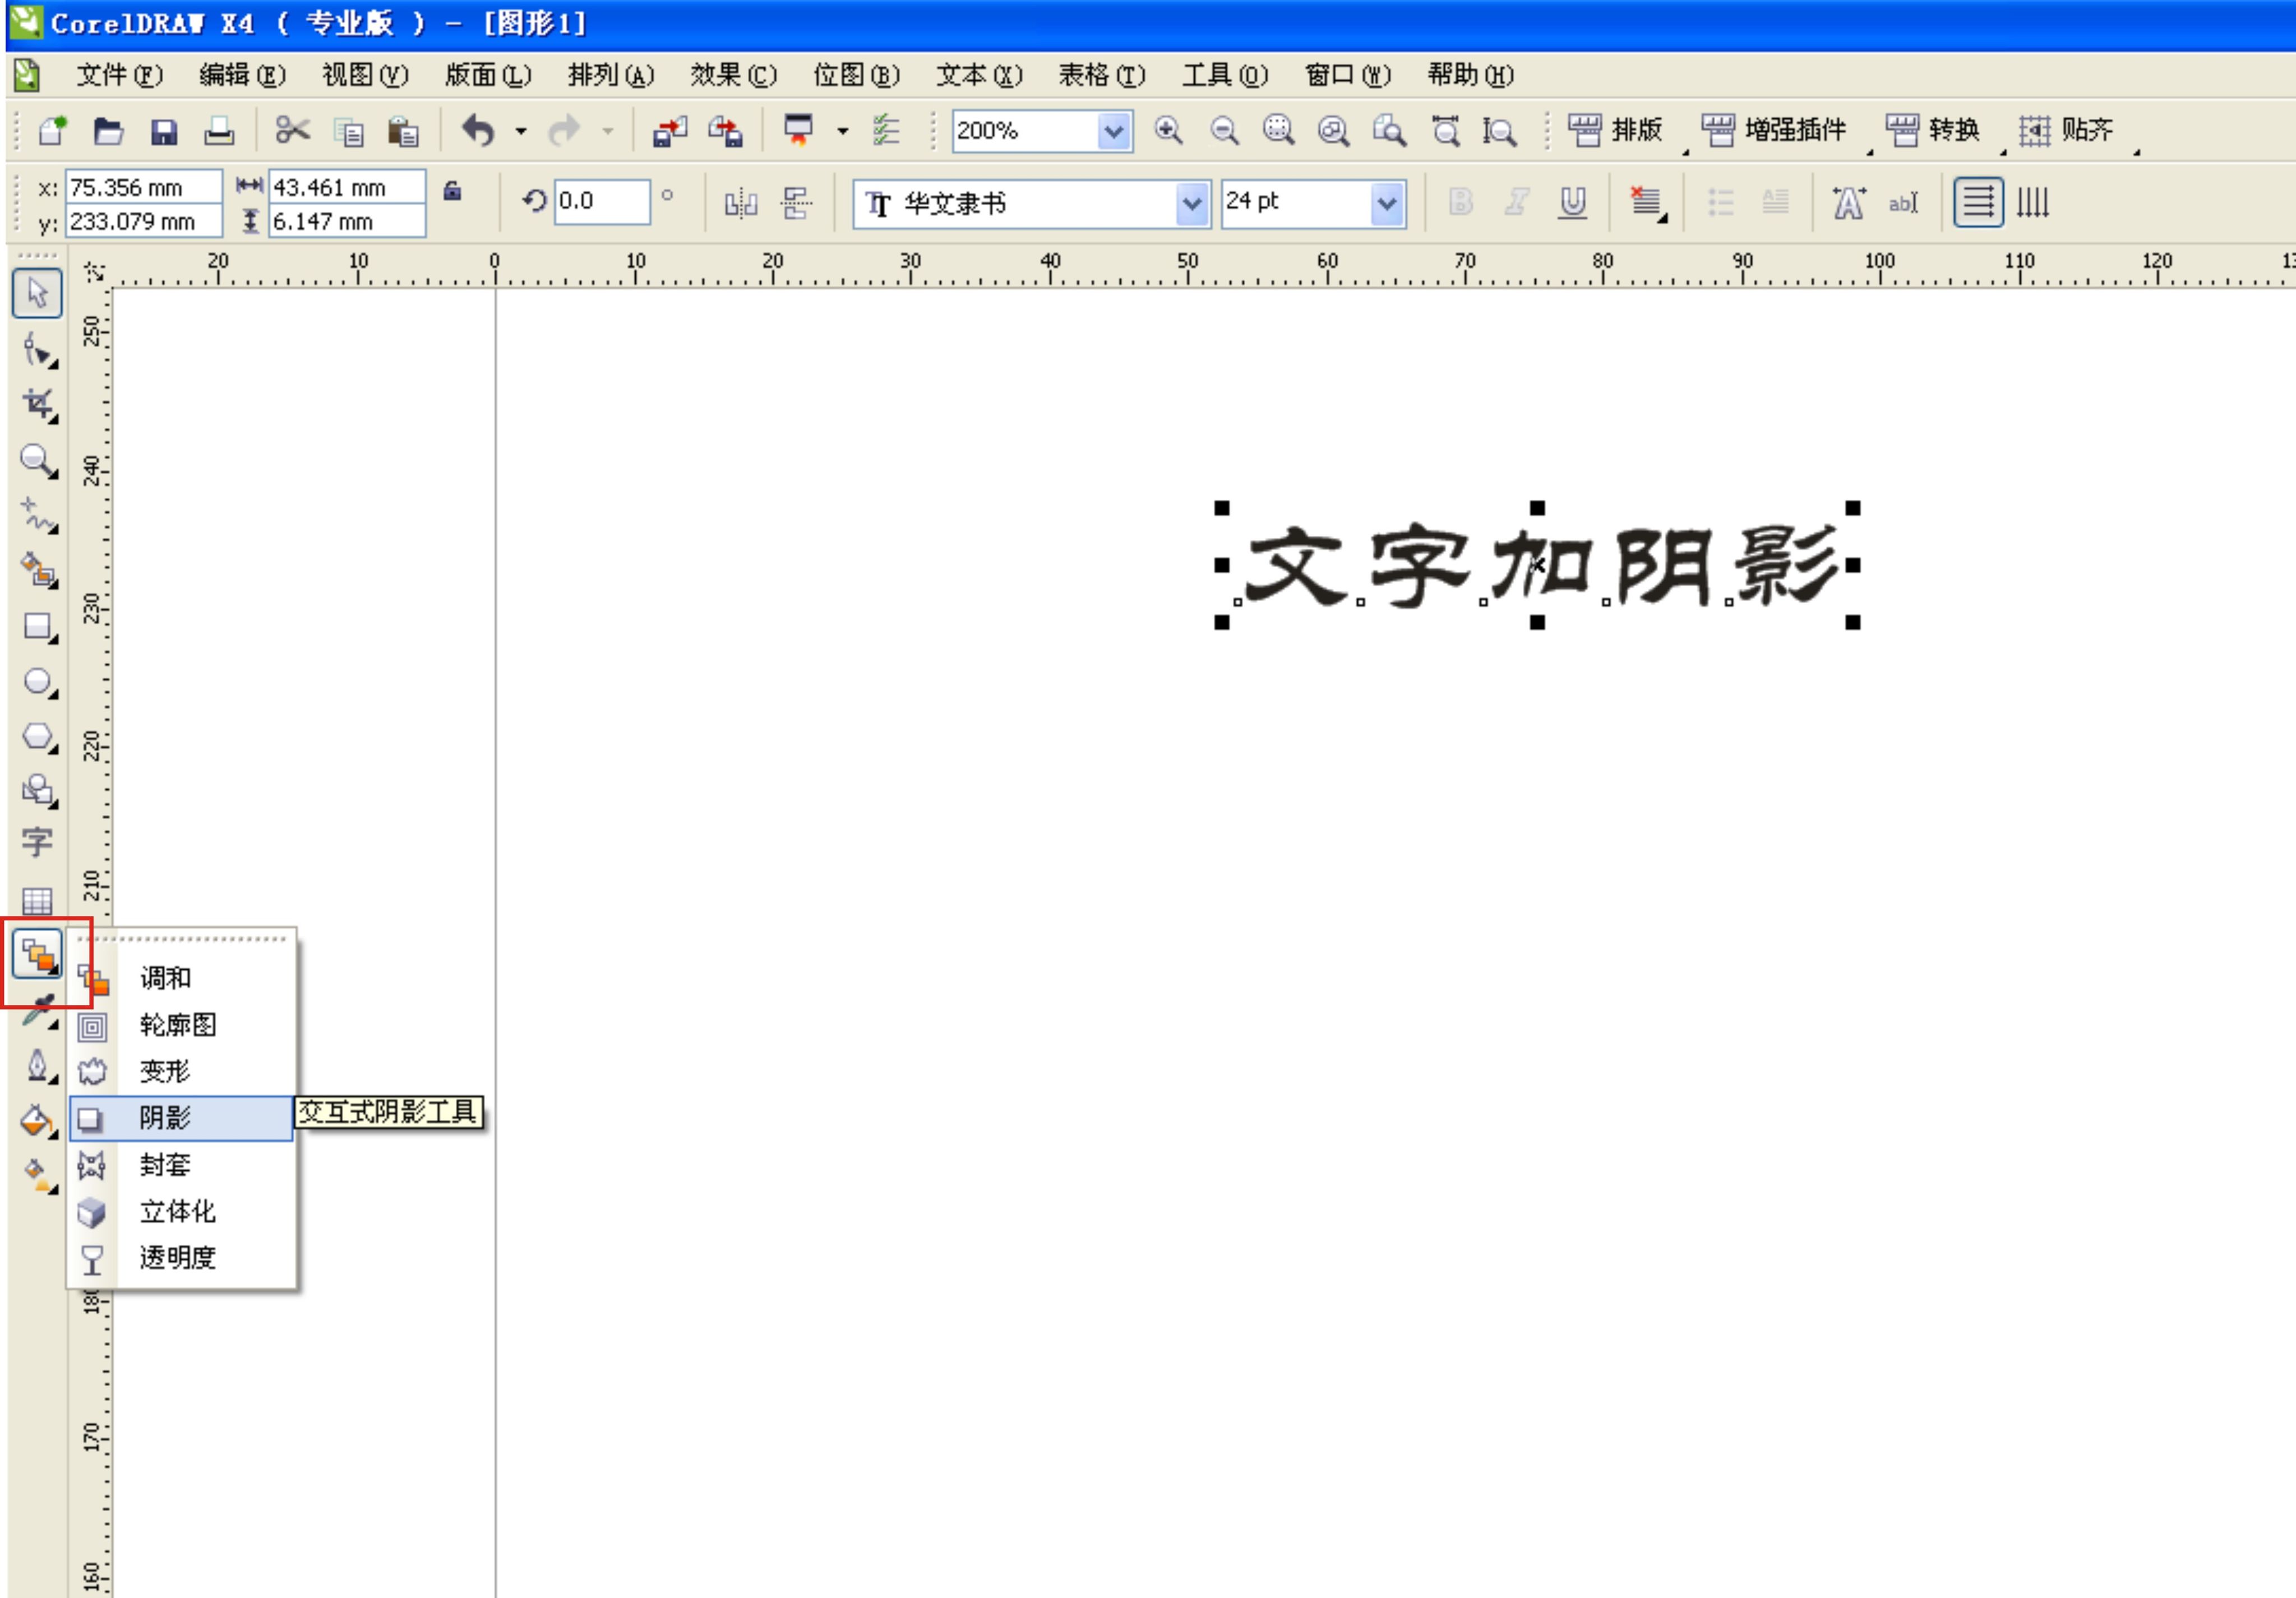This screenshot has height=1598, width=2296.
Task: Select the Shape edit tool
Action: [x=39, y=352]
